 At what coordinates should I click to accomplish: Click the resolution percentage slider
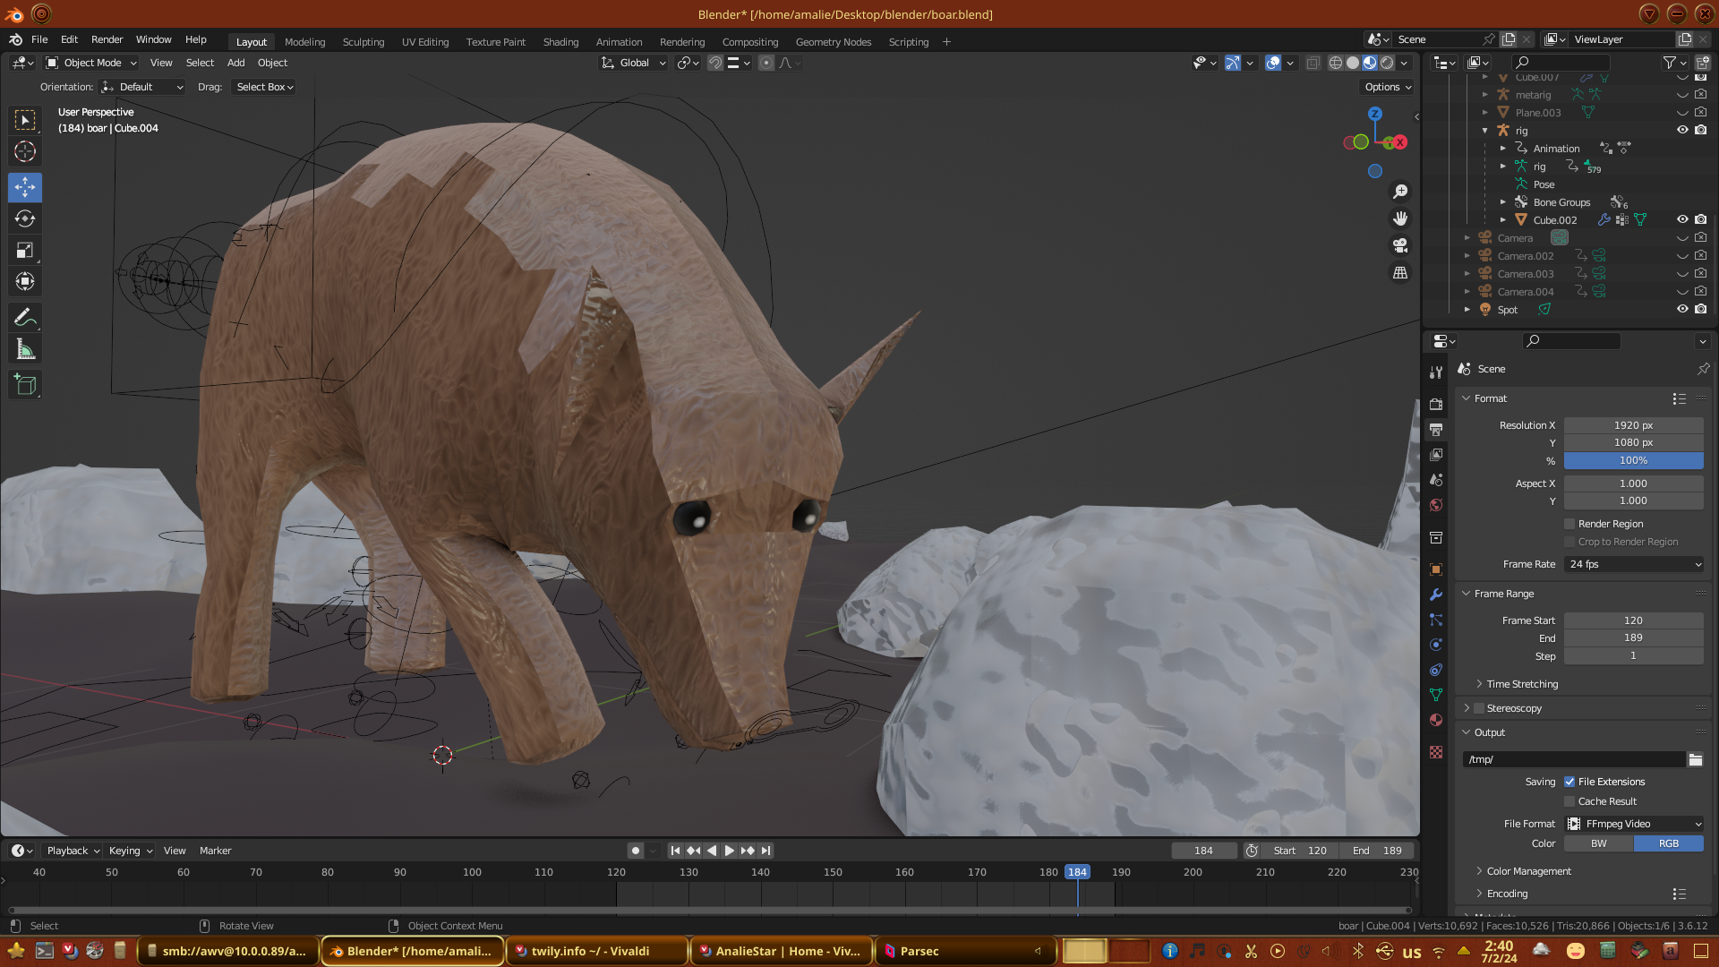click(x=1633, y=460)
